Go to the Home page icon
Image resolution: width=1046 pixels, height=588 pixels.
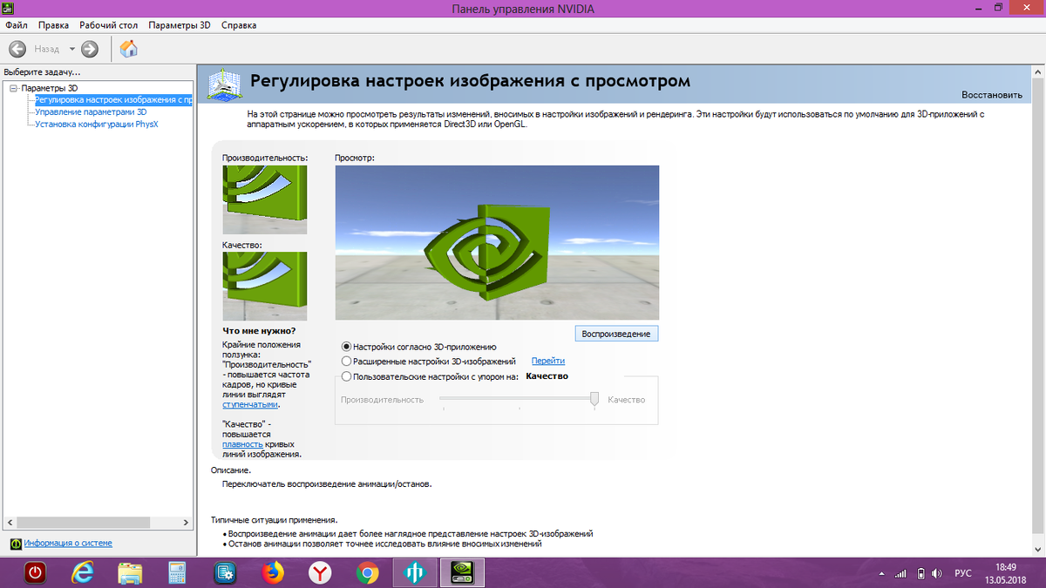[128, 49]
